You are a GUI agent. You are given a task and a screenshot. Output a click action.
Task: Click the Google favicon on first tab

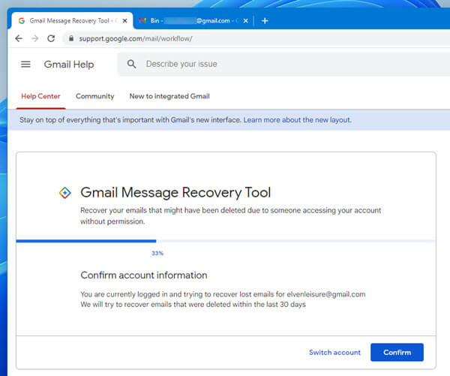click(x=22, y=21)
